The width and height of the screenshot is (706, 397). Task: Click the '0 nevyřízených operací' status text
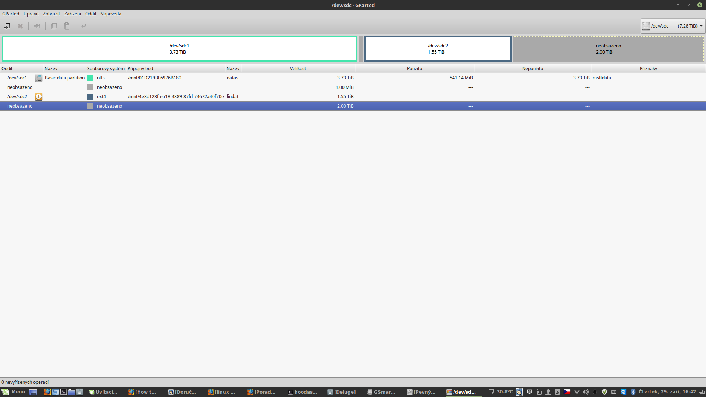pos(25,382)
